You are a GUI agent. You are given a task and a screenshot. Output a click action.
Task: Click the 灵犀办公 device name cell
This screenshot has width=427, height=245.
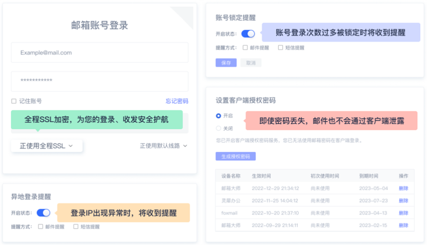coord(231,201)
